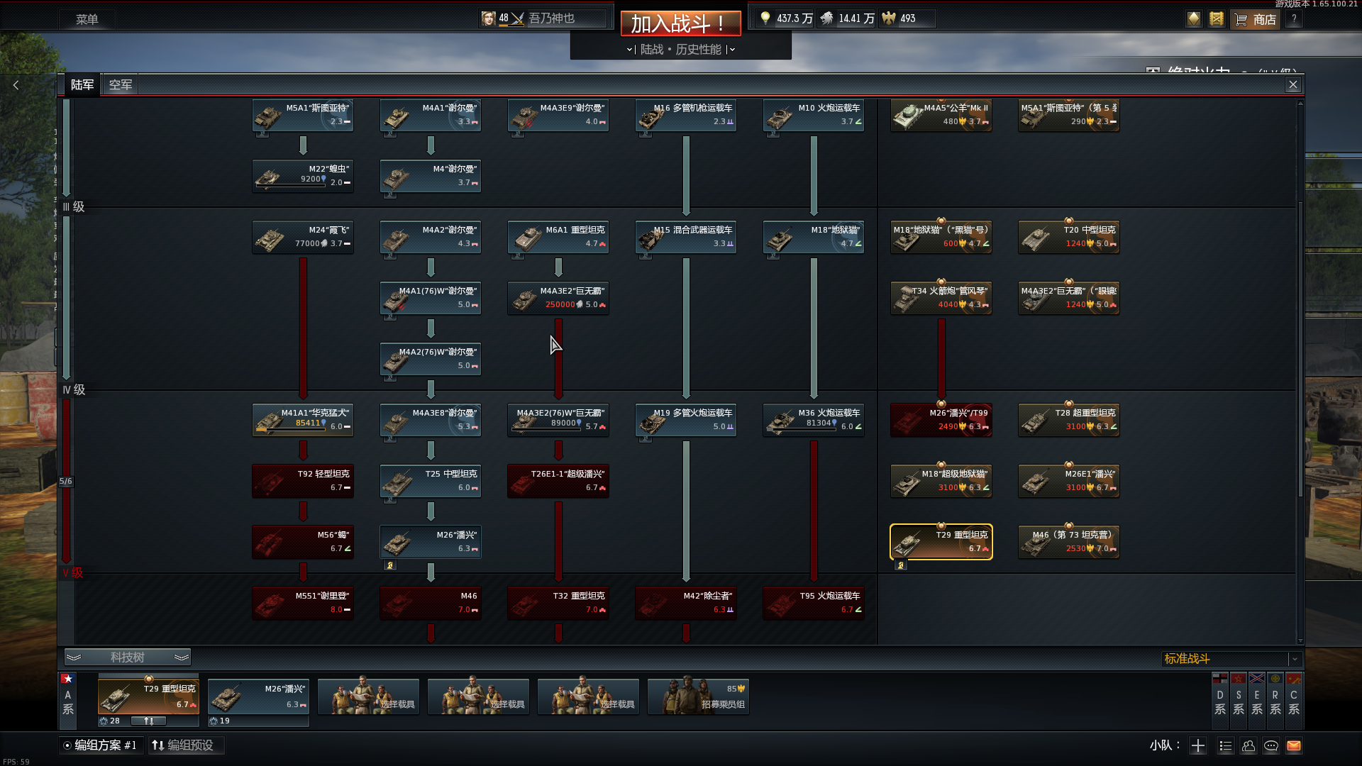Click research points lightbulb icon
Viewport: 1362px width, 766px height.
pyautogui.click(x=765, y=18)
